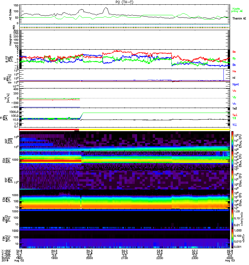Click the red segment of the status bar
249x265 pixels.
click(49, 130)
